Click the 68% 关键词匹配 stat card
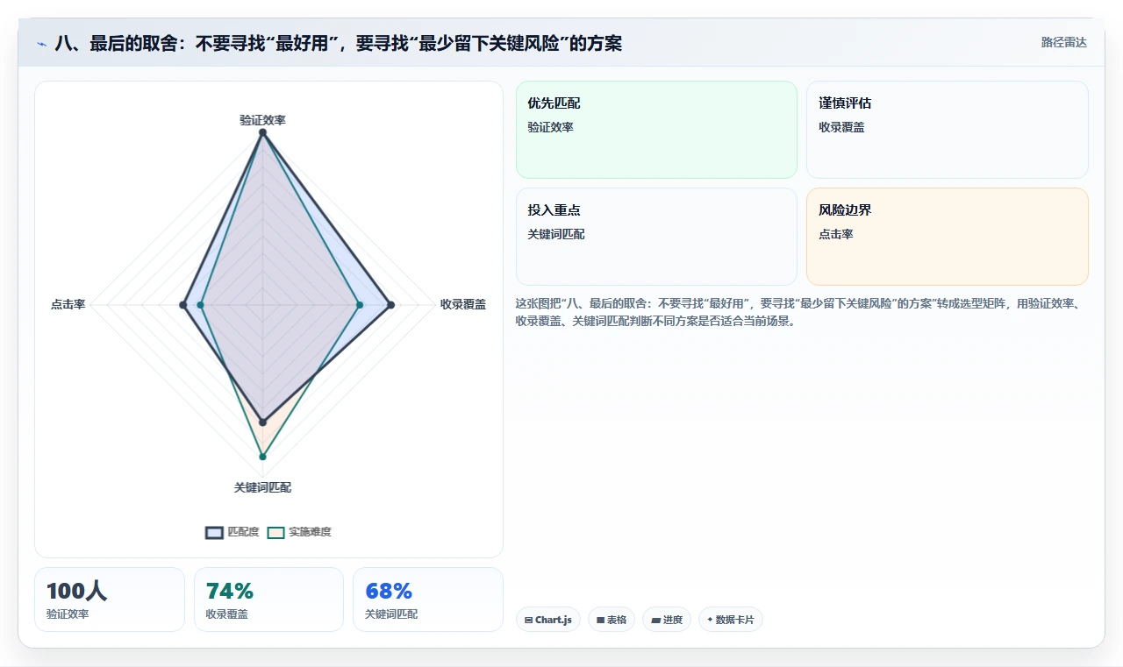Image resolution: width=1123 pixels, height=667 pixels. coord(428,600)
